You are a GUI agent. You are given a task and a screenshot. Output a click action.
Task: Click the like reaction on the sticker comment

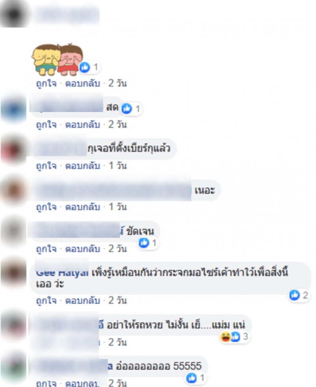coord(89,67)
